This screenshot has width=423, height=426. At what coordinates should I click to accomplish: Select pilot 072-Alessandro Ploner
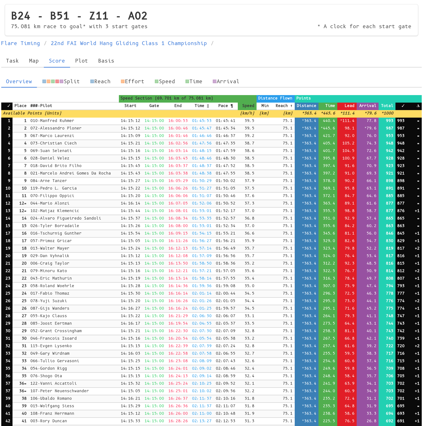tap(56, 128)
